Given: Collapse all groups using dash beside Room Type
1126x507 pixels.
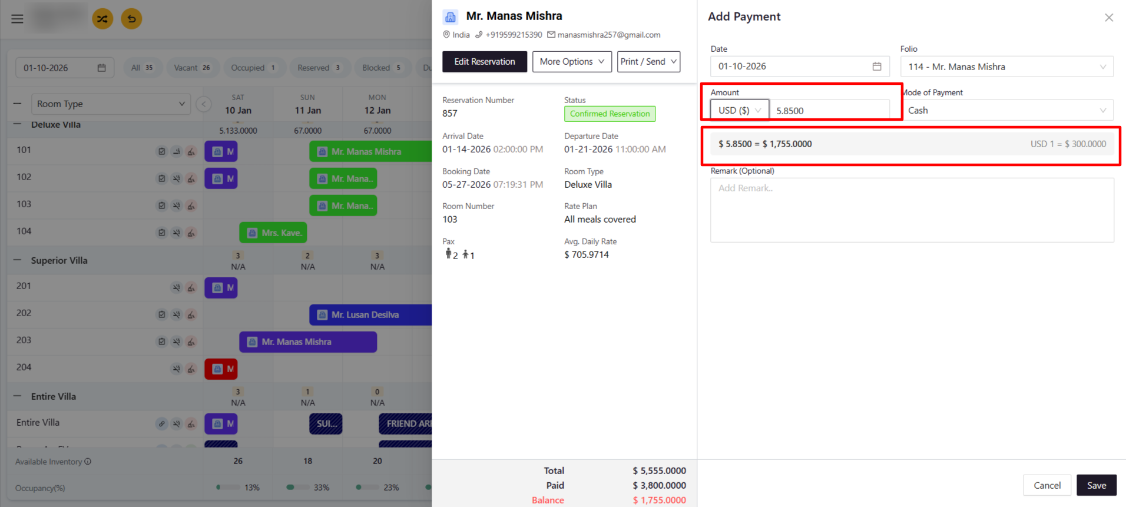Looking at the screenshot, I should (17, 104).
